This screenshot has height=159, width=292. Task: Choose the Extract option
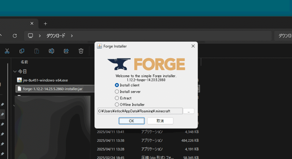click(x=117, y=98)
